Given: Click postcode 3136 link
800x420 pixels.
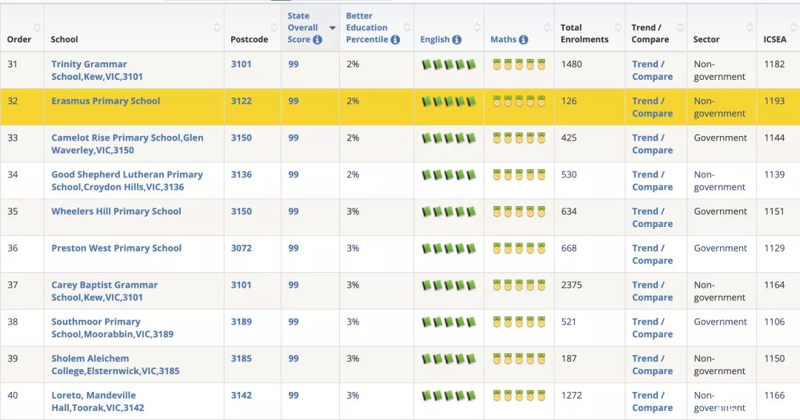Looking at the screenshot, I should [241, 175].
